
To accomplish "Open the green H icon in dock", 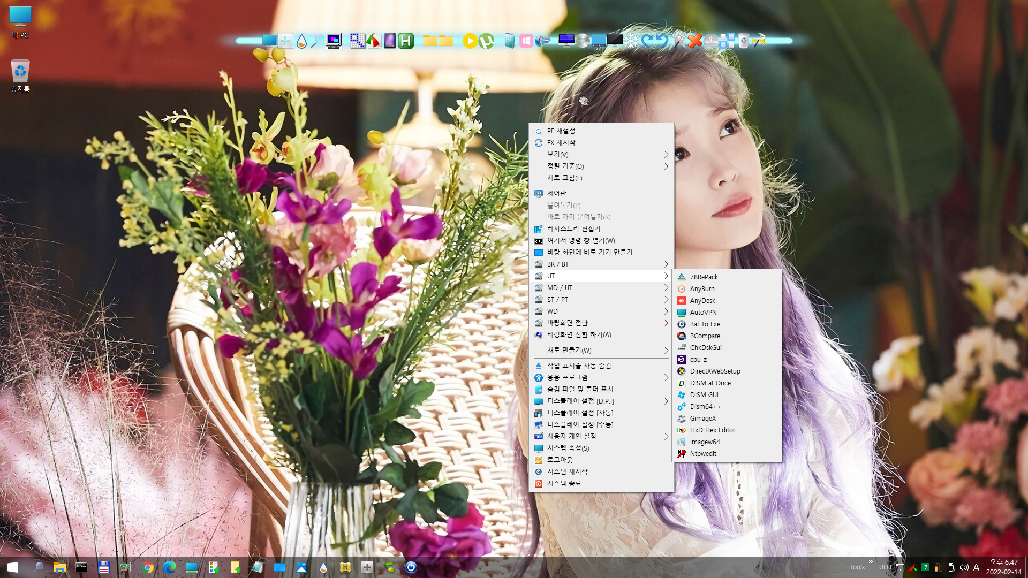I will [406, 41].
